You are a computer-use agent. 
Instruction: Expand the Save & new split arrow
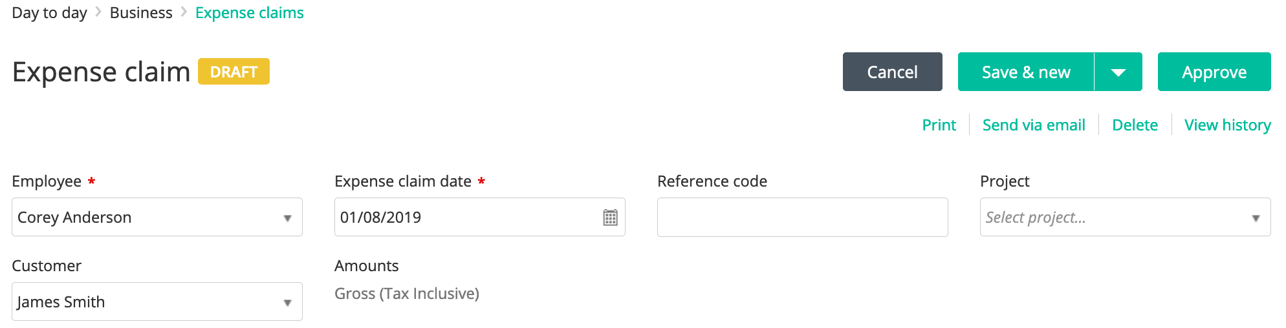click(x=1118, y=72)
